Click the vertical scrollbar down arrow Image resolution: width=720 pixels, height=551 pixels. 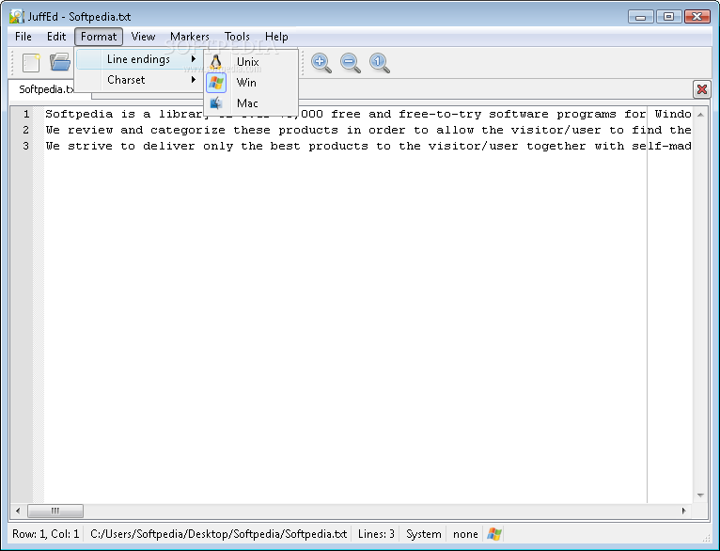click(x=700, y=495)
